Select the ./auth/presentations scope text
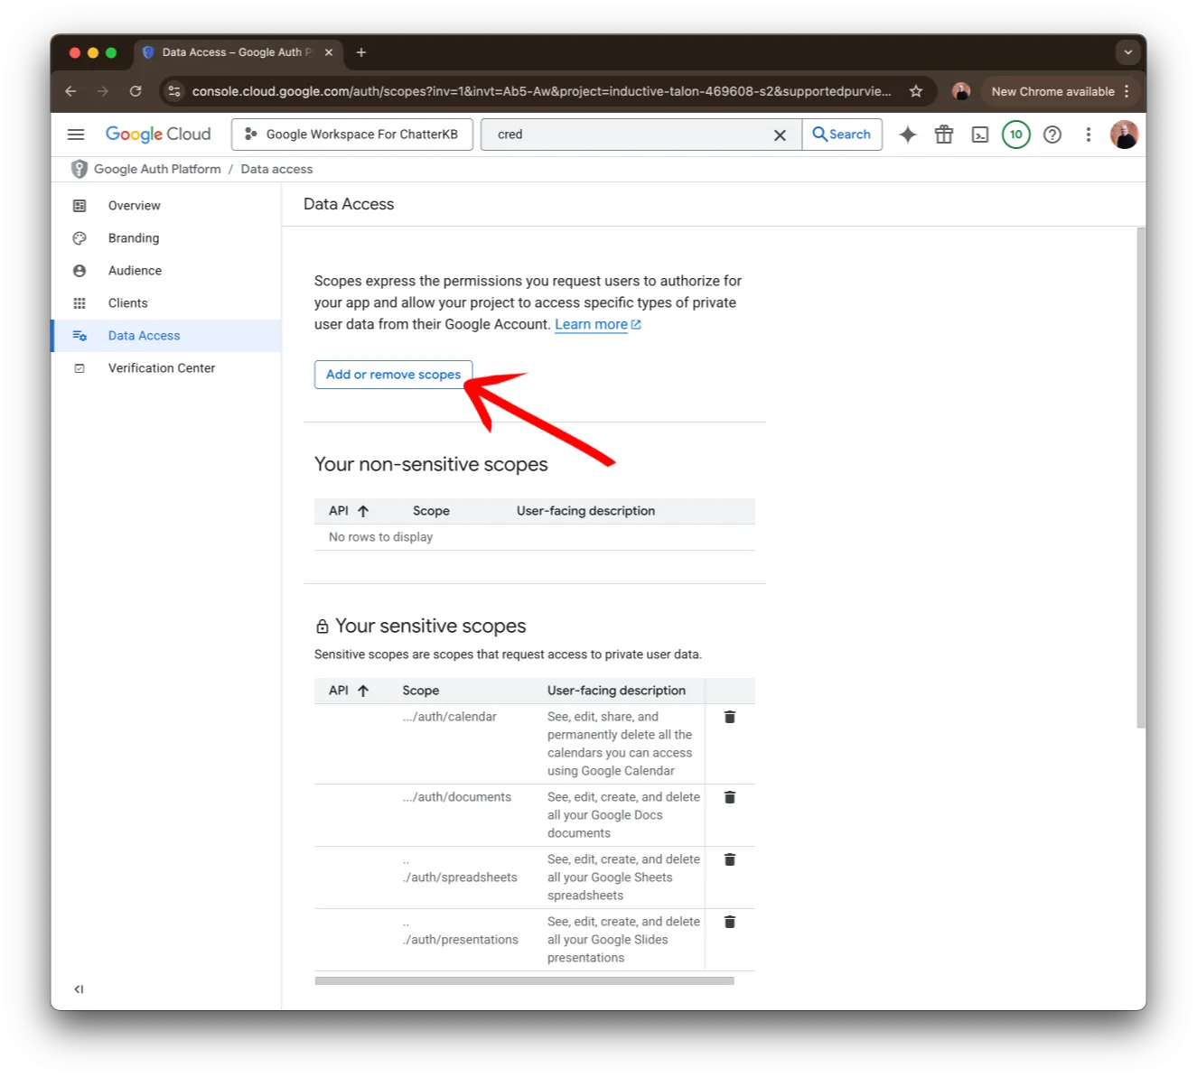This screenshot has height=1077, width=1197. [461, 940]
